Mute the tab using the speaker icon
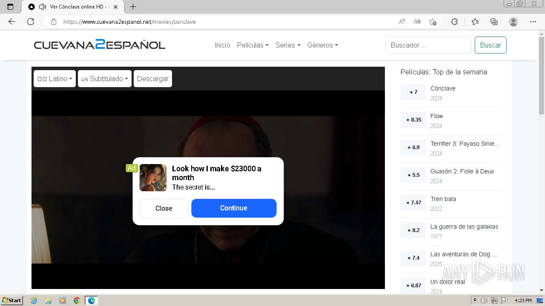Screen dimensions: 545x306 click(x=42, y=7)
